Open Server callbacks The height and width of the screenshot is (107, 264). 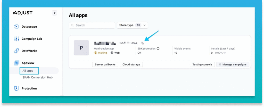point(105,64)
